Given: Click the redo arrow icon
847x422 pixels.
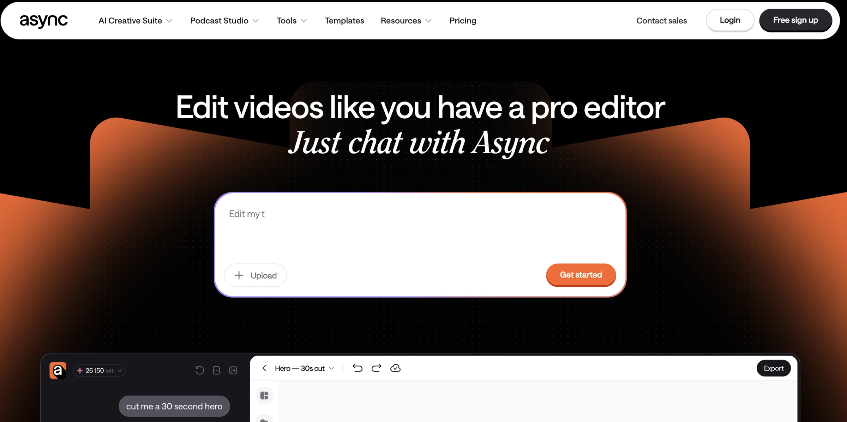Looking at the screenshot, I should click(x=376, y=368).
